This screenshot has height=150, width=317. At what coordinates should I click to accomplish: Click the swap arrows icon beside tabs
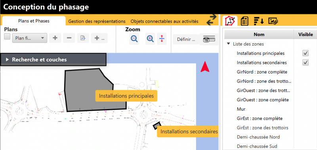211,20
